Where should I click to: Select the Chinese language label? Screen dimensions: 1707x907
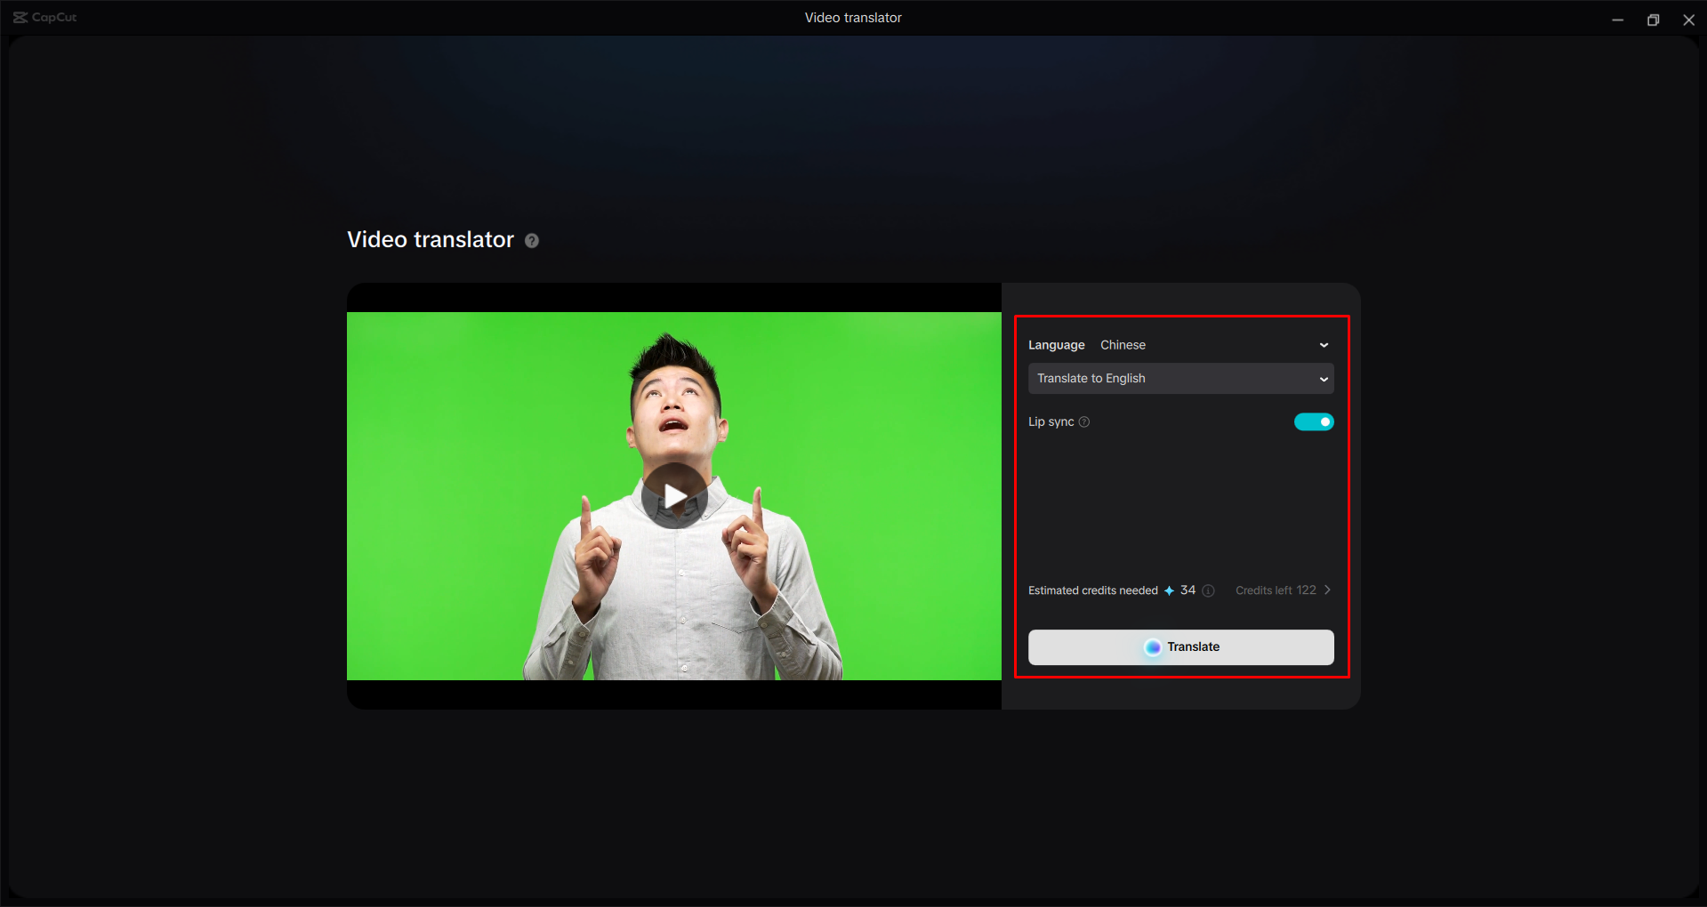(x=1123, y=345)
